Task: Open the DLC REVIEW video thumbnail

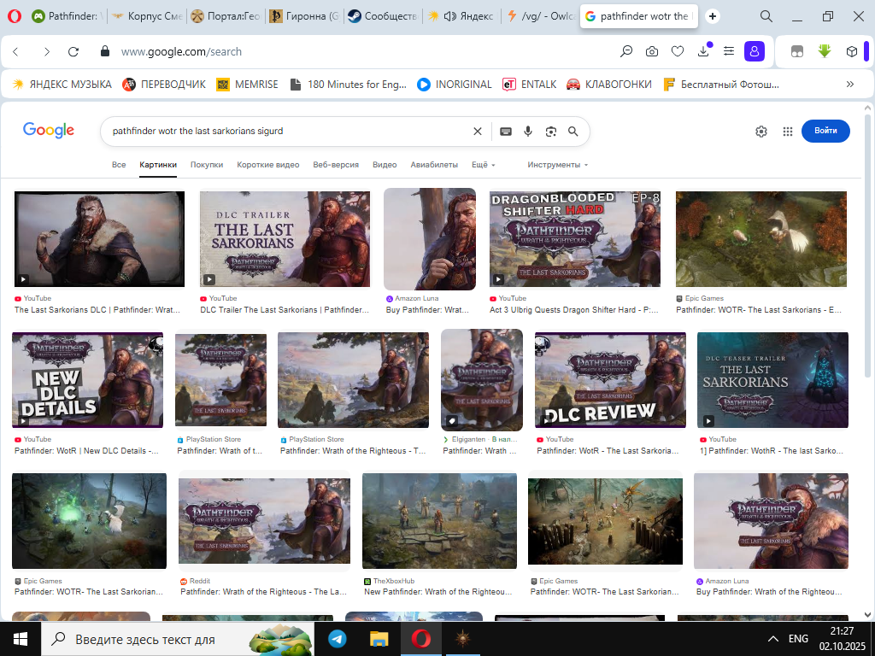Action: (x=610, y=380)
